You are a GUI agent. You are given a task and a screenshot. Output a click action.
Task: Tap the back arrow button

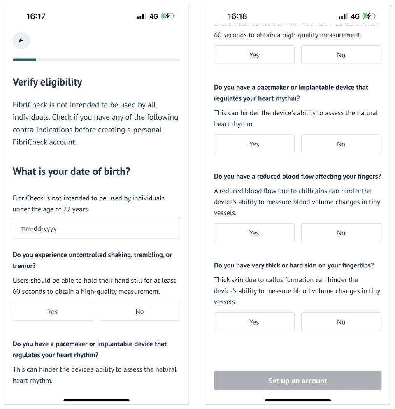[21, 41]
